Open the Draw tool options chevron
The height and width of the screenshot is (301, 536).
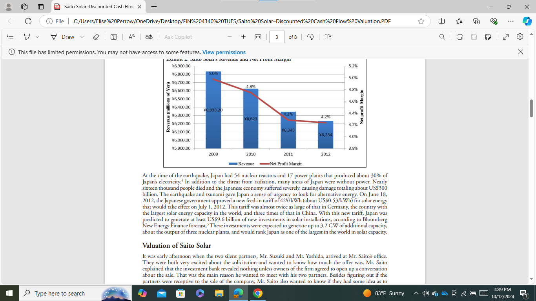point(81,36)
